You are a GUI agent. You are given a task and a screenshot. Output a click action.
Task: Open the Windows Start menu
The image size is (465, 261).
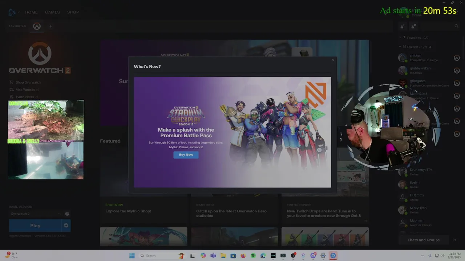pyautogui.click(x=132, y=256)
